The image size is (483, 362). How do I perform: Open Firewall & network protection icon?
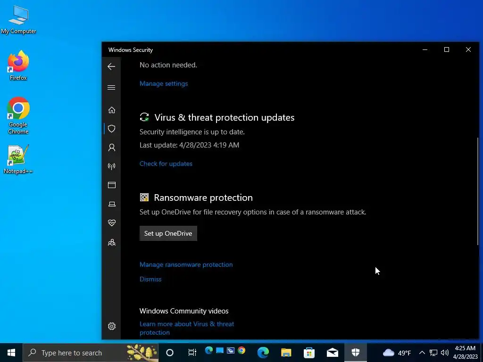pyautogui.click(x=111, y=166)
